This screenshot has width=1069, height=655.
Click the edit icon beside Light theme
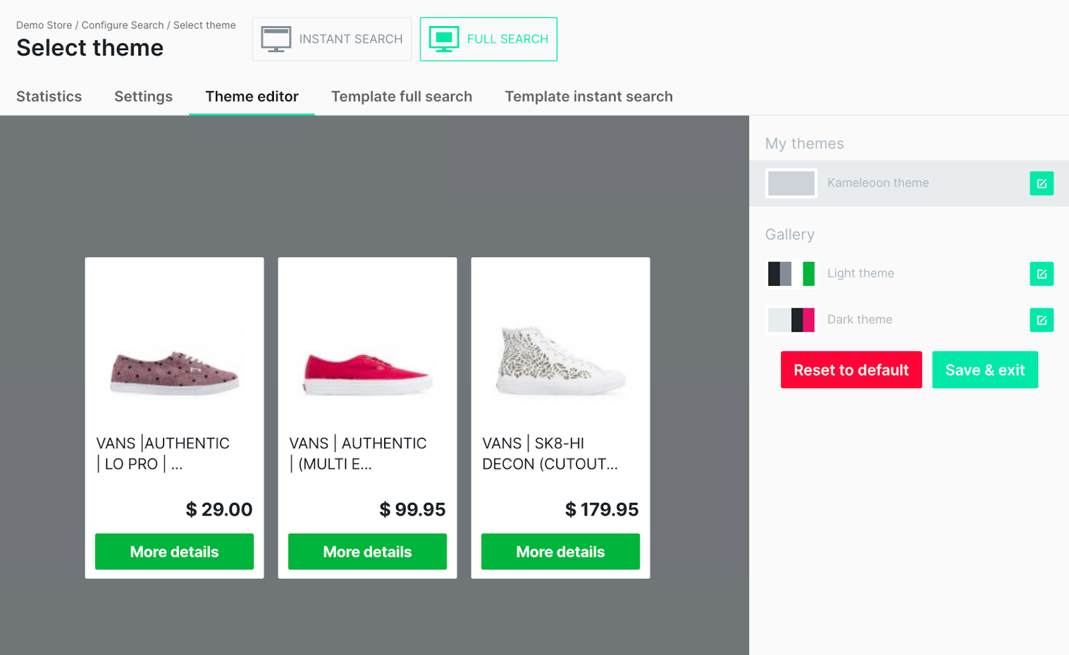(x=1041, y=274)
